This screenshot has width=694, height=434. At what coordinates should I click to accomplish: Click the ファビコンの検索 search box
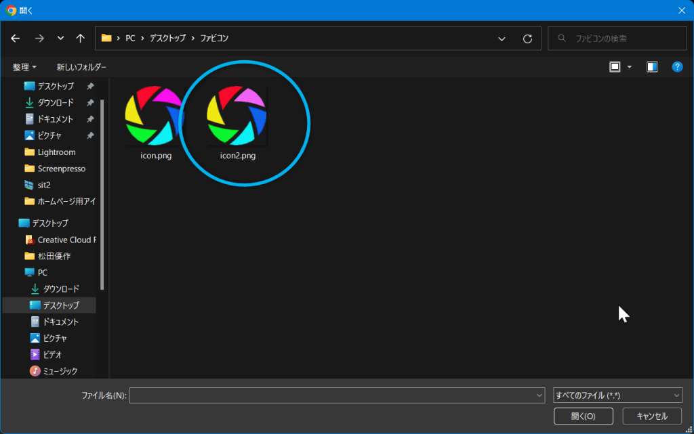pos(617,39)
